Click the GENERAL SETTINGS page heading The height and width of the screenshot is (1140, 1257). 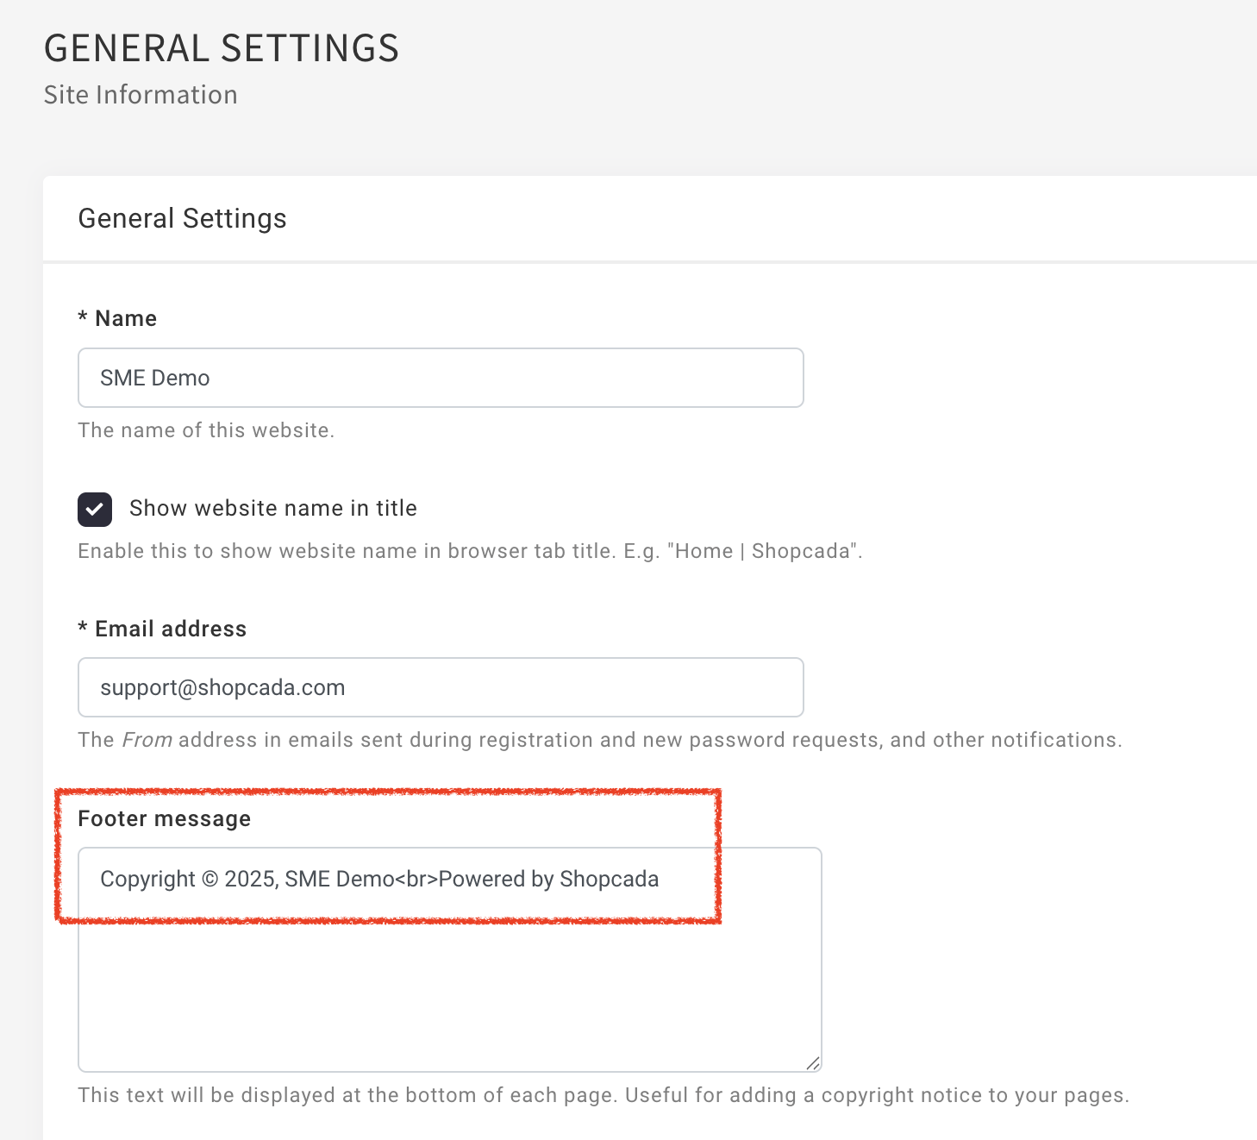coord(222,48)
